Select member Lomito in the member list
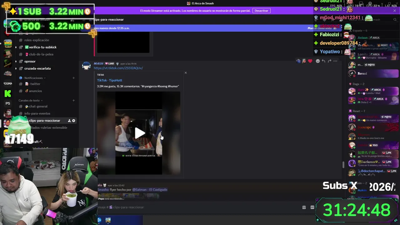 [x=373, y=56]
